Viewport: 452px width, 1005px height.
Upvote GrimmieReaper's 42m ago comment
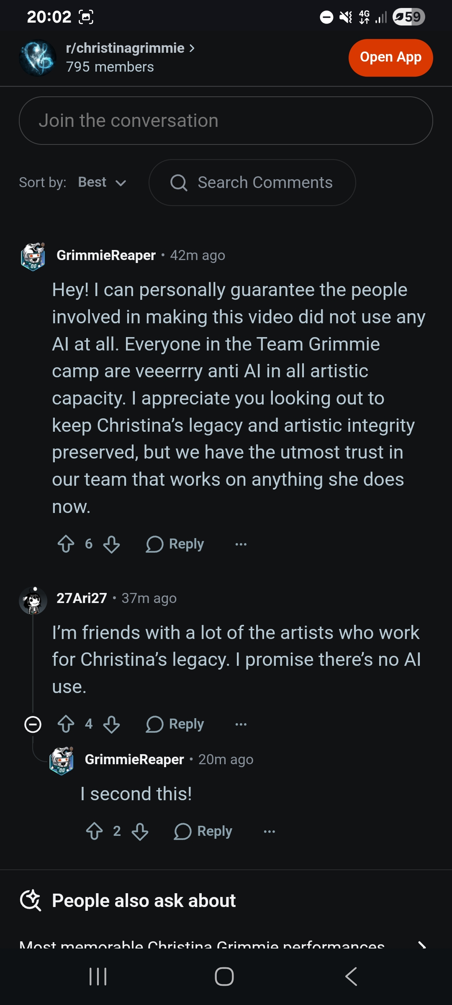(66, 544)
